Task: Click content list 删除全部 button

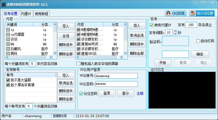Action: [137, 53]
